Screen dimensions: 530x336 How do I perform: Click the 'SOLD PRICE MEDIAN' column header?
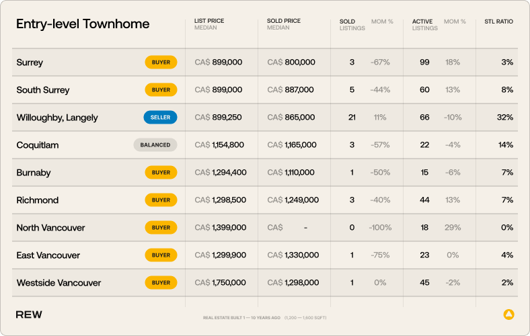pyautogui.click(x=284, y=24)
